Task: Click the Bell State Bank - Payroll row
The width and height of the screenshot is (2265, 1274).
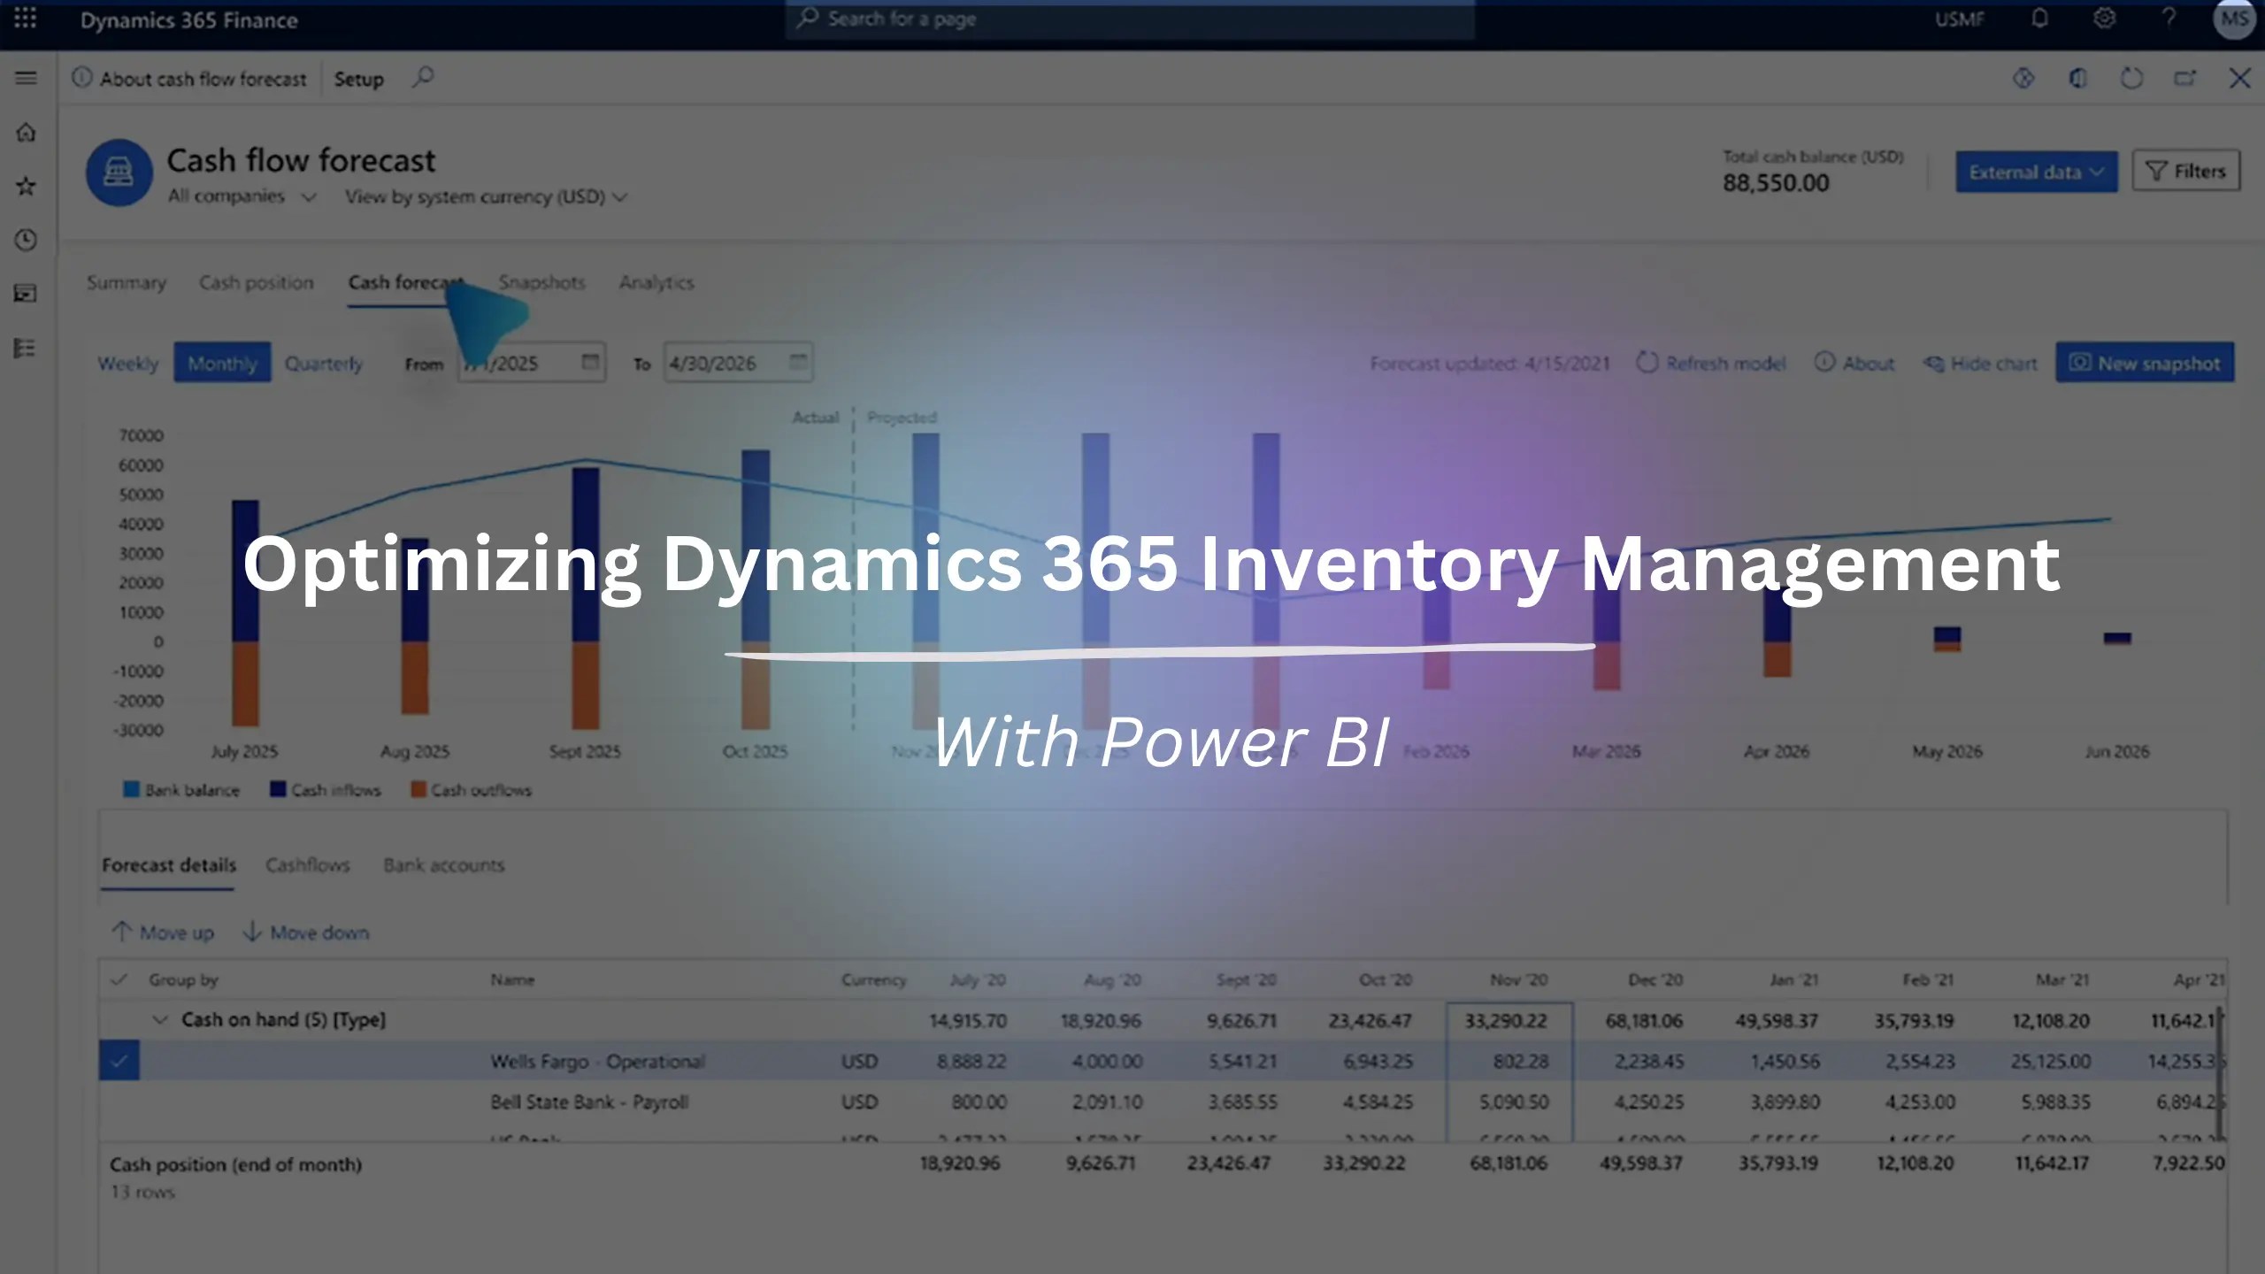Action: pos(1161,1102)
